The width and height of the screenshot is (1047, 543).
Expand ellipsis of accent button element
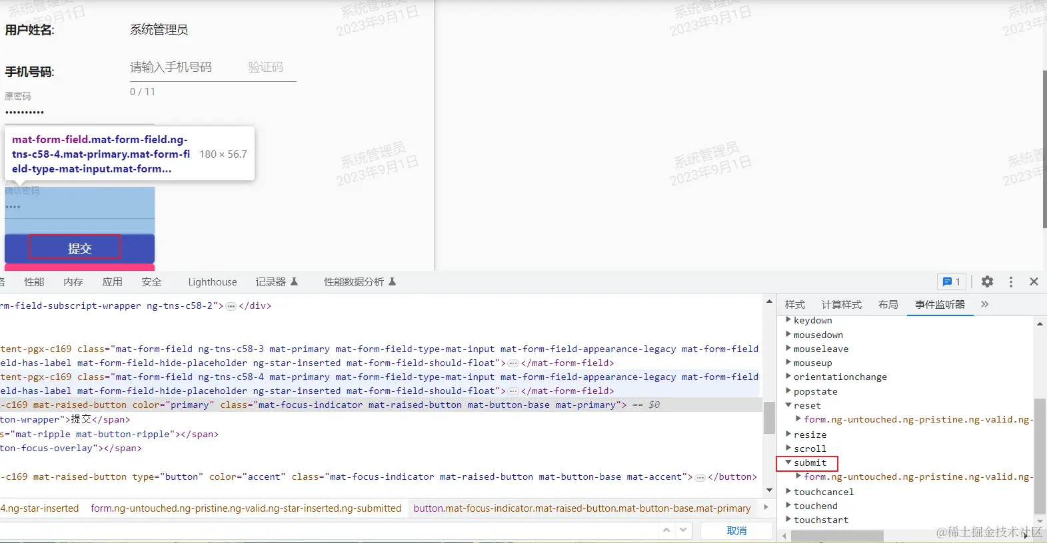click(700, 477)
